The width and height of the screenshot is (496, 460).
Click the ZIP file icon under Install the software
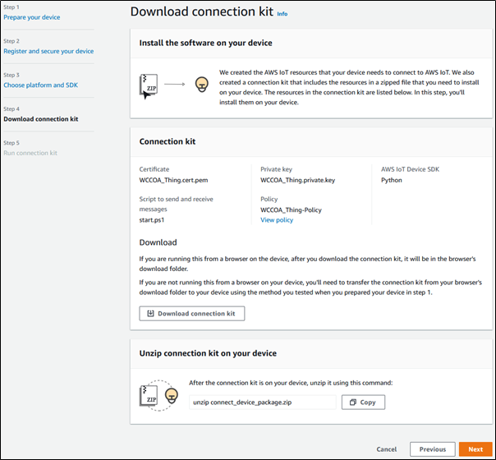[148, 83]
